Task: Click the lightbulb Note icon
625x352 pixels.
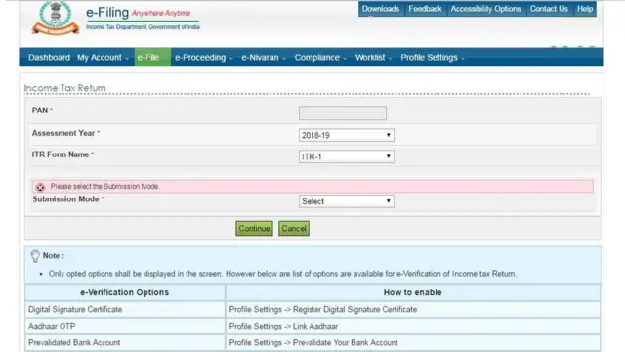Action: (x=35, y=256)
